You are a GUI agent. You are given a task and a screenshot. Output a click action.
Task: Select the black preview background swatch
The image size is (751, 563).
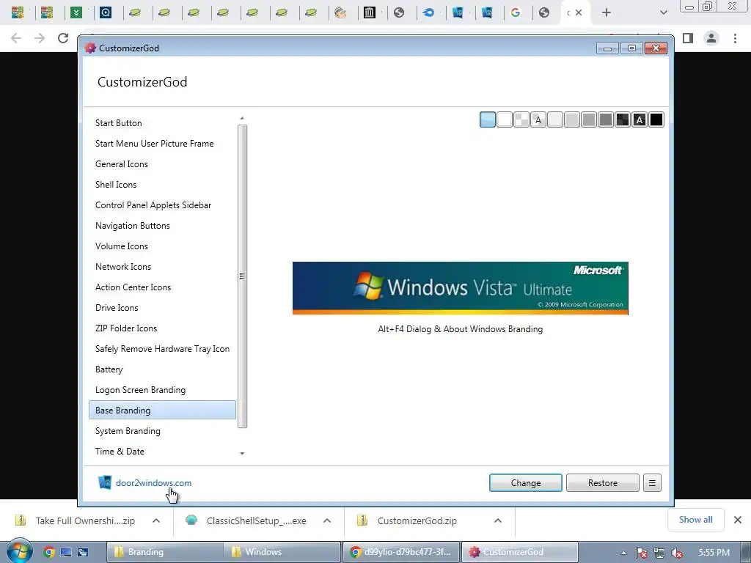click(x=656, y=119)
